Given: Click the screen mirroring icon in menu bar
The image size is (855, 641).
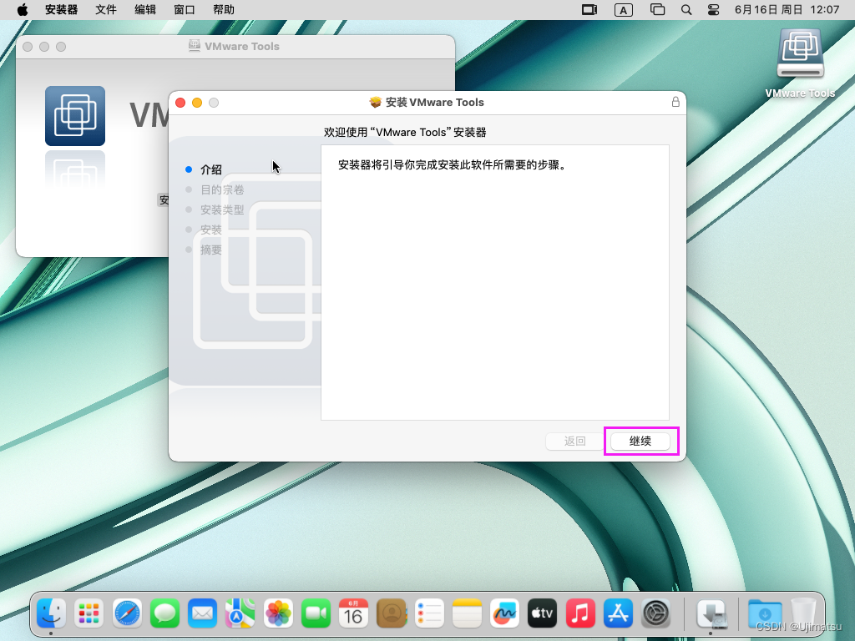Looking at the screenshot, I should 589,10.
